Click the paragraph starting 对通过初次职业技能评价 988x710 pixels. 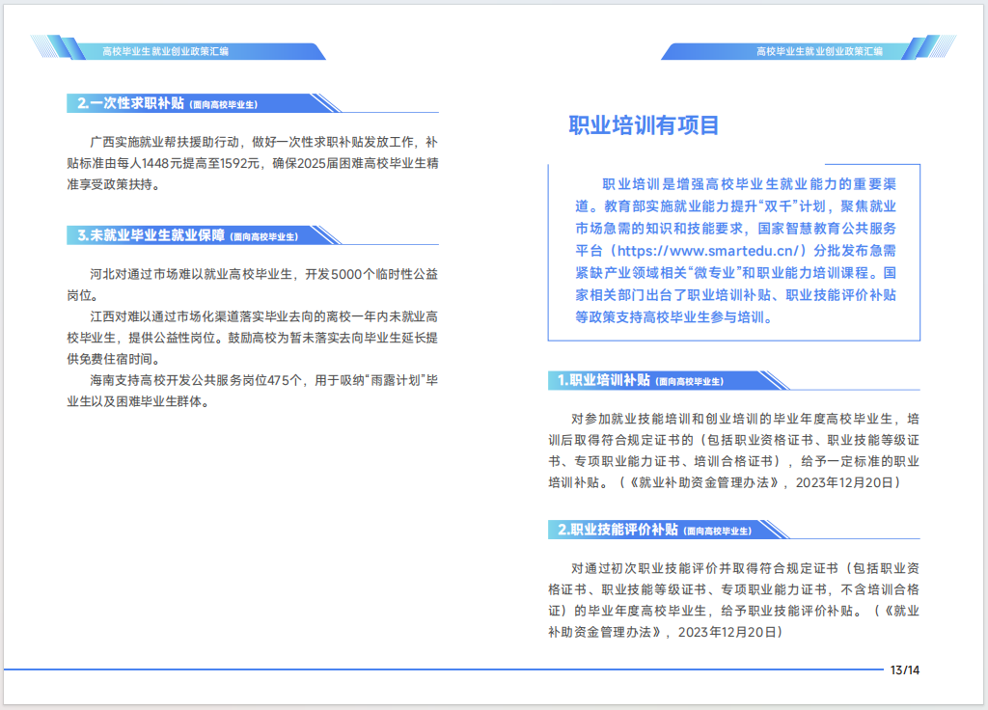pos(733,599)
